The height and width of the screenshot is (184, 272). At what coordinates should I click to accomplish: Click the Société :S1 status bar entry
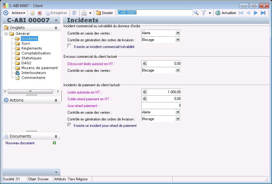(11, 179)
